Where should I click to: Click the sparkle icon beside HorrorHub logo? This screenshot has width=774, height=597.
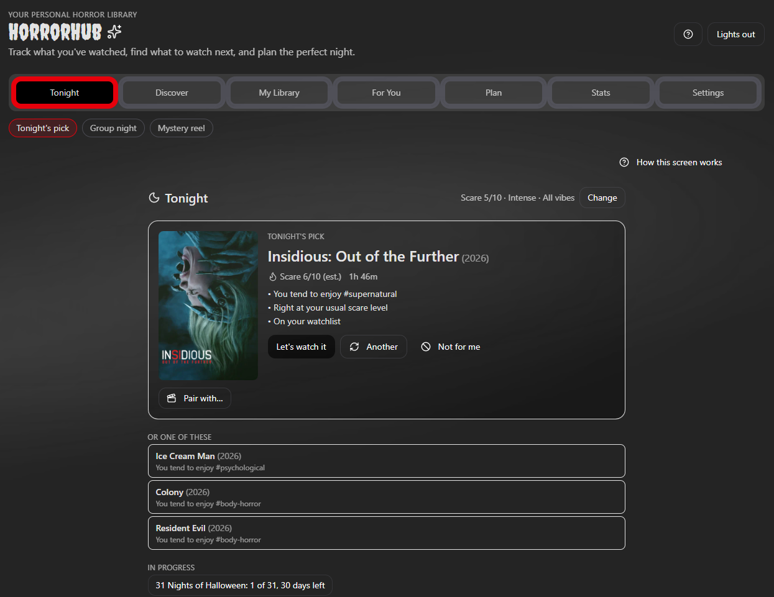coord(114,32)
